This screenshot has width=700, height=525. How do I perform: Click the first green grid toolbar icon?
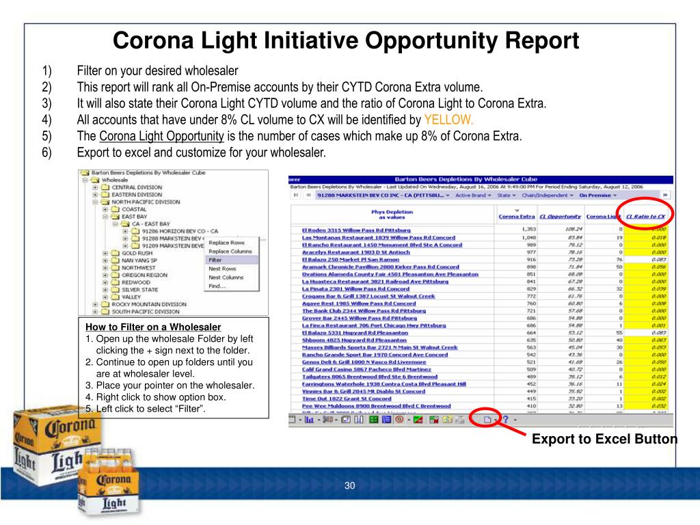point(374,419)
